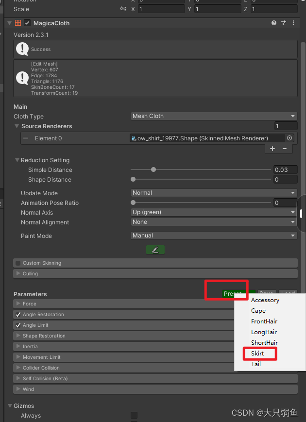Click the Source Renderers count field
Viewport: 306px width, 422px height.
coord(286,126)
